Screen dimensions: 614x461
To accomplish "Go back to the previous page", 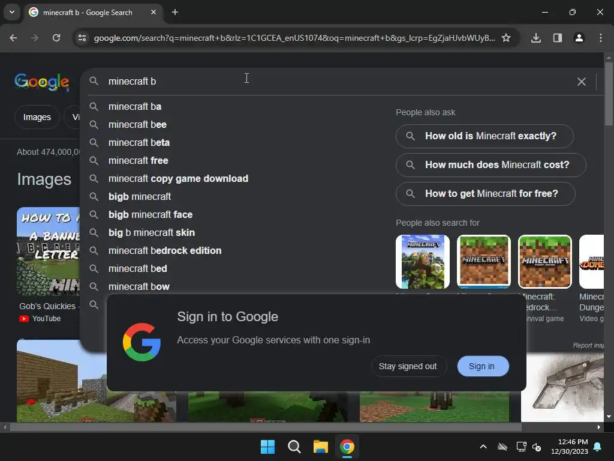I will point(13,38).
